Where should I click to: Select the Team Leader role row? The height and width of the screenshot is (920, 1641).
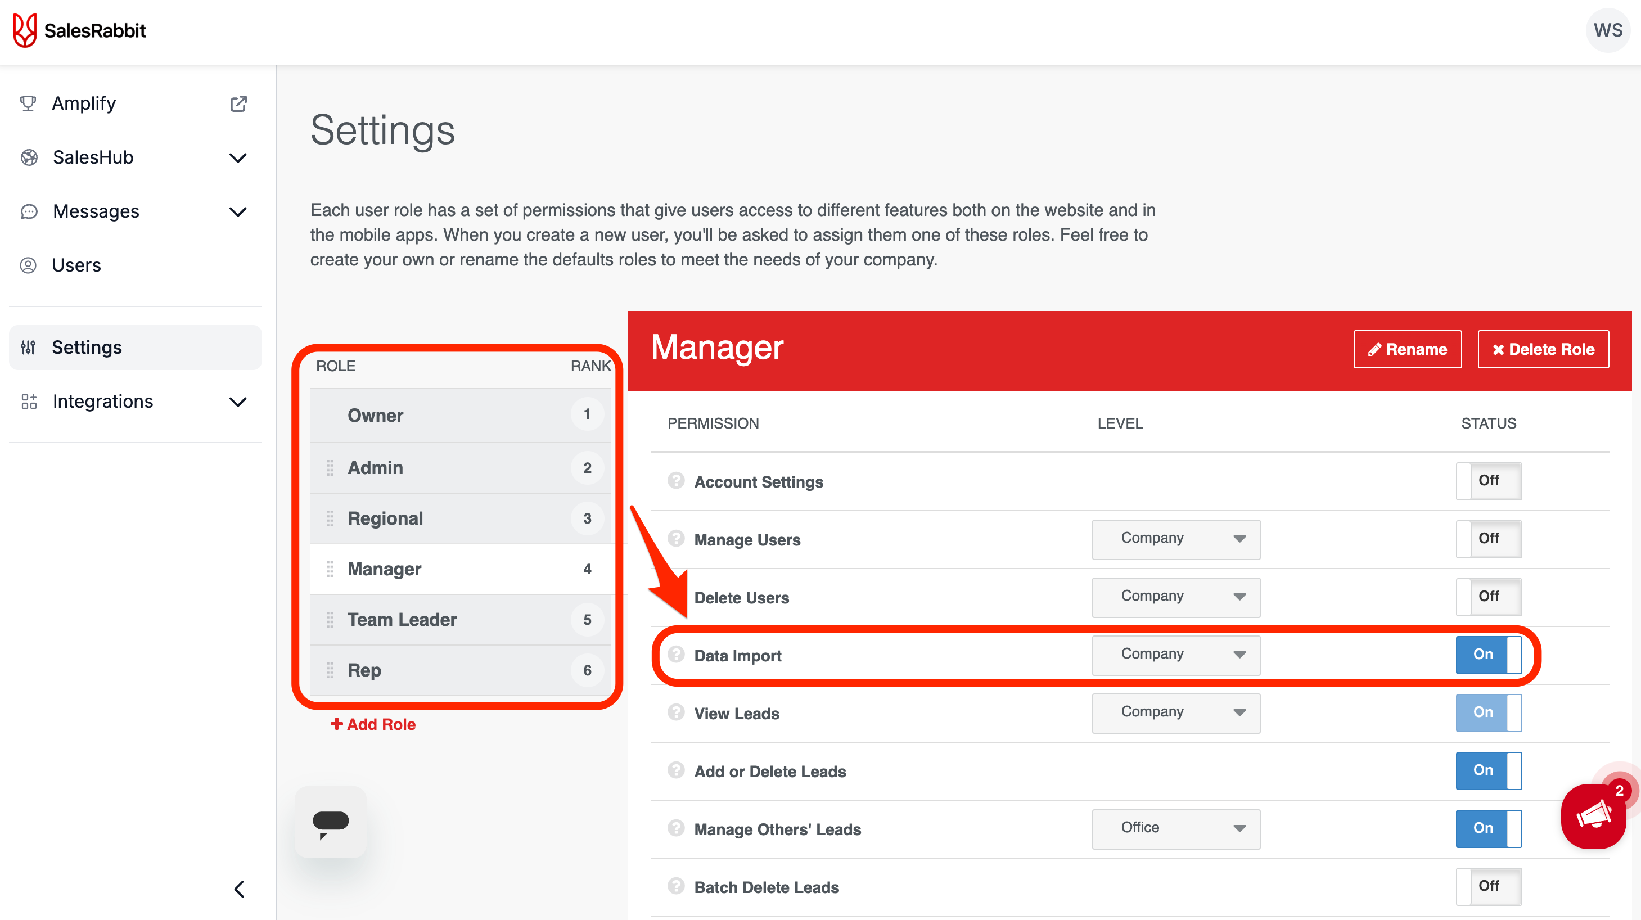point(461,619)
